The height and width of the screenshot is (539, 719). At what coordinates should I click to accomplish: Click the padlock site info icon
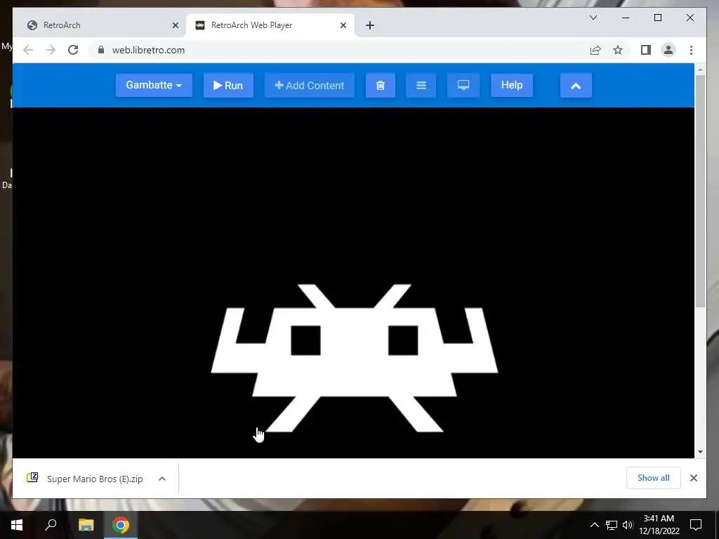click(101, 50)
